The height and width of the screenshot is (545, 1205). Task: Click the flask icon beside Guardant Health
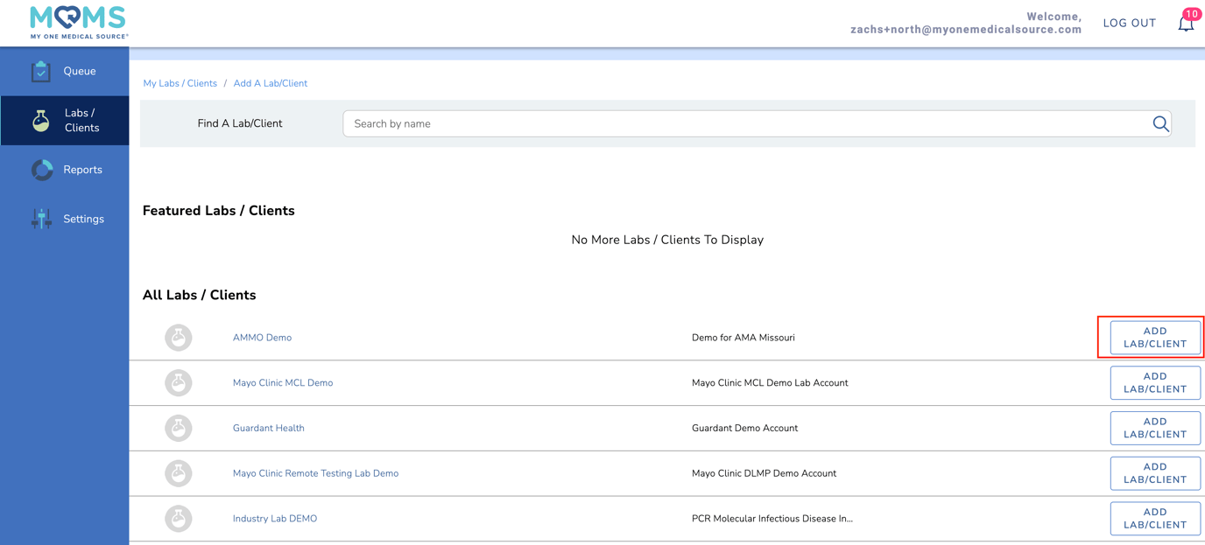(179, 428)
